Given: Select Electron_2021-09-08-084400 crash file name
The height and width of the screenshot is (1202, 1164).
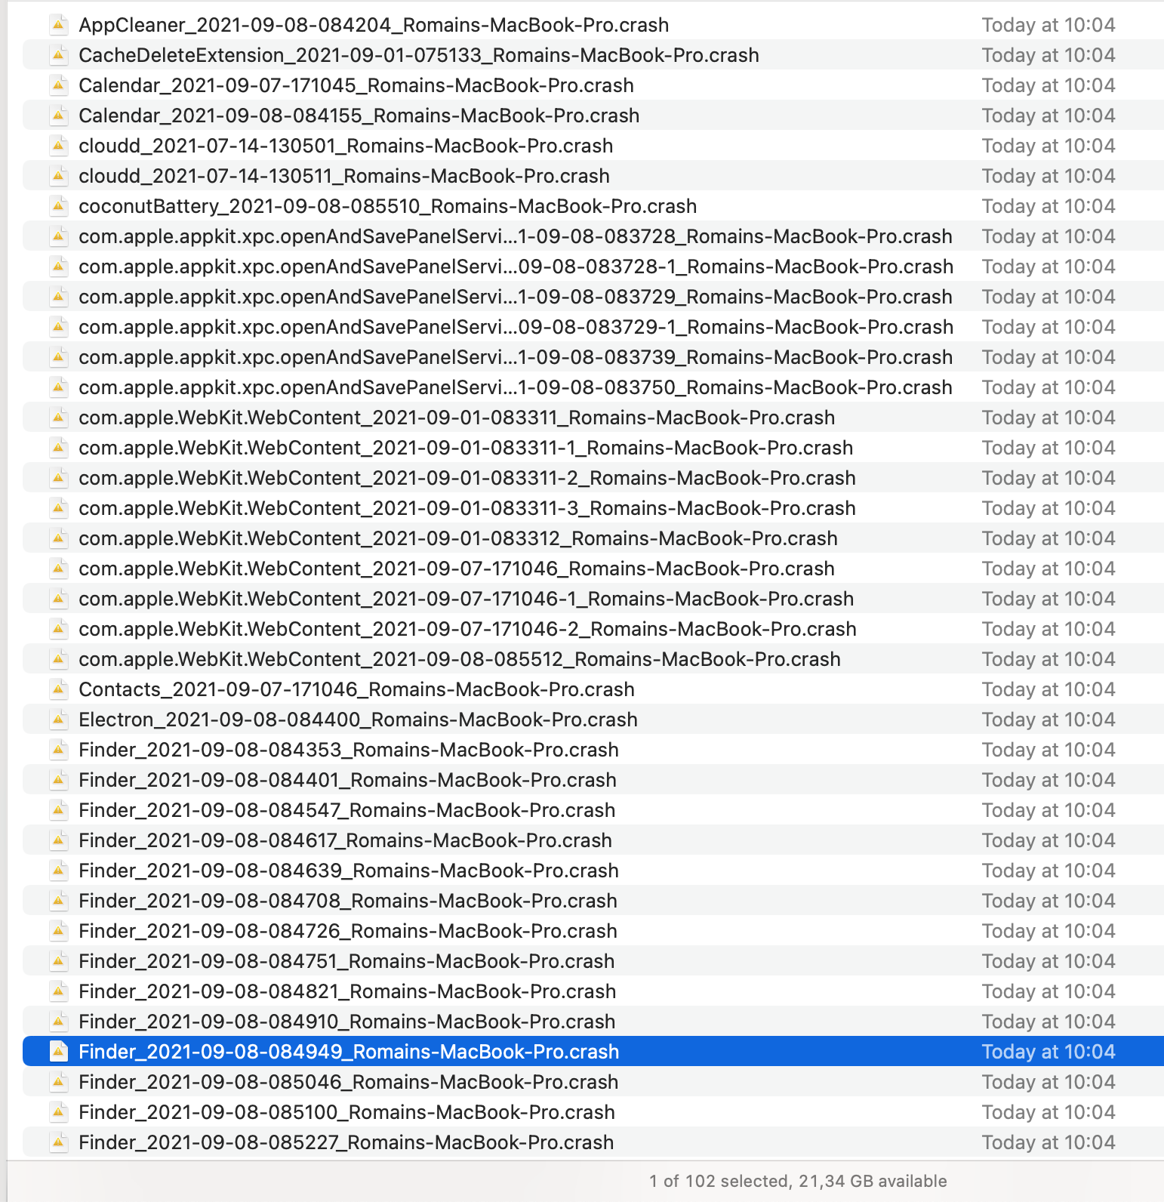Looking at the screenshot, I should tap(359, 720).
